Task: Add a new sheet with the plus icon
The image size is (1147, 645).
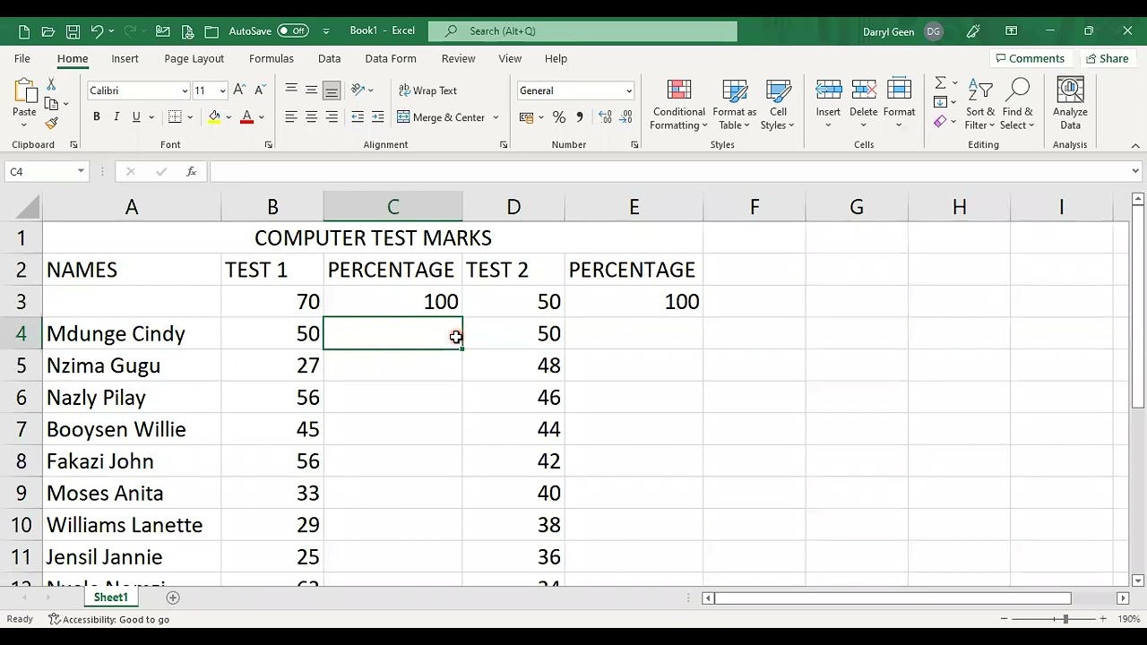Action: coord(173,598)
